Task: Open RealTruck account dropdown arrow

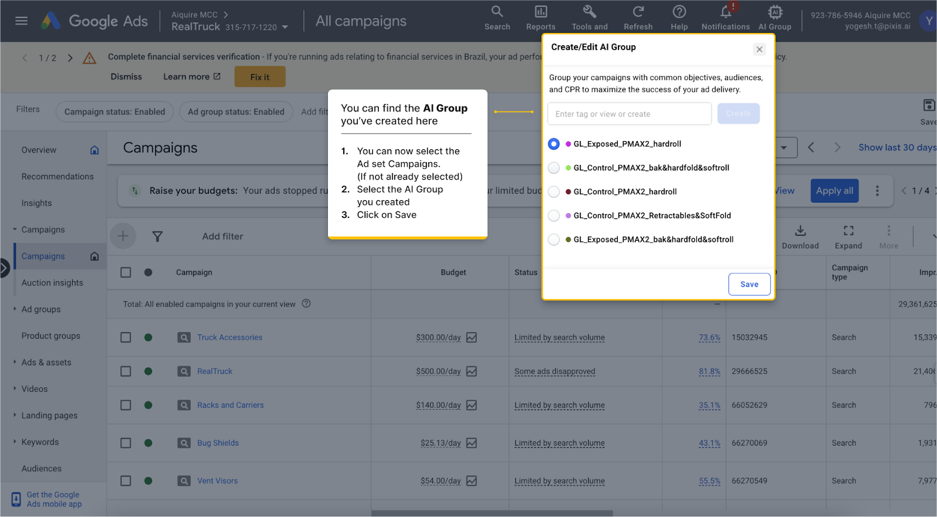Action: point(285,27)
